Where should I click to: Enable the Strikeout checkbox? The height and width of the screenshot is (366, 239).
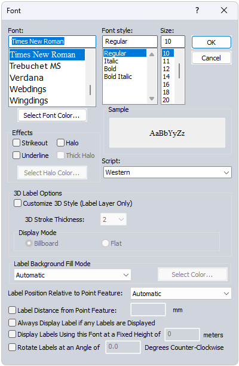[x=16, y=142]
